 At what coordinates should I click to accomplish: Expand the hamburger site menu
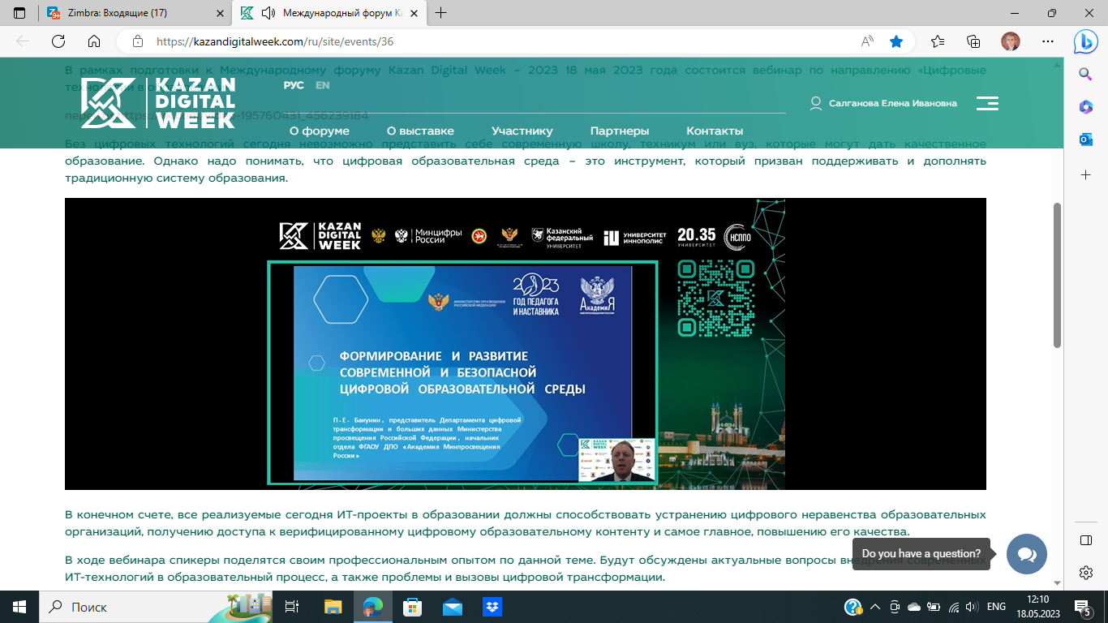987,103
